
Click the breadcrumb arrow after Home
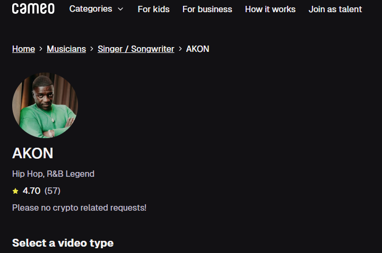coord(41,49)
